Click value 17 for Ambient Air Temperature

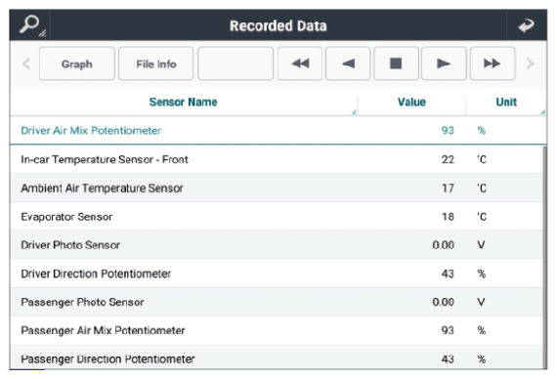click(x=448, y=188)
